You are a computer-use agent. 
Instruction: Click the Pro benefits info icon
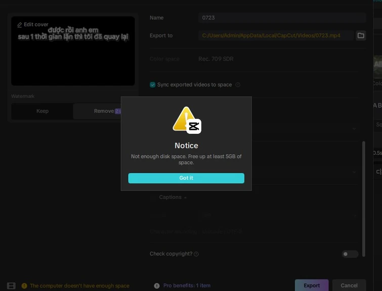point(157,285)
